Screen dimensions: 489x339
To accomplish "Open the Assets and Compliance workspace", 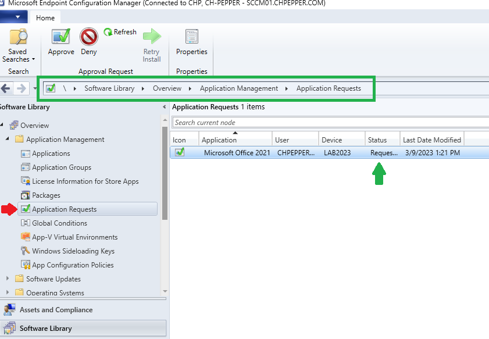I will [83, 310].
